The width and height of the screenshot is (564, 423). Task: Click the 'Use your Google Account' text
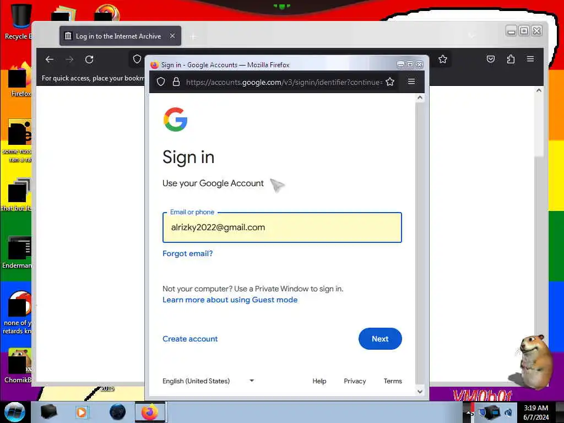[213, 183]
